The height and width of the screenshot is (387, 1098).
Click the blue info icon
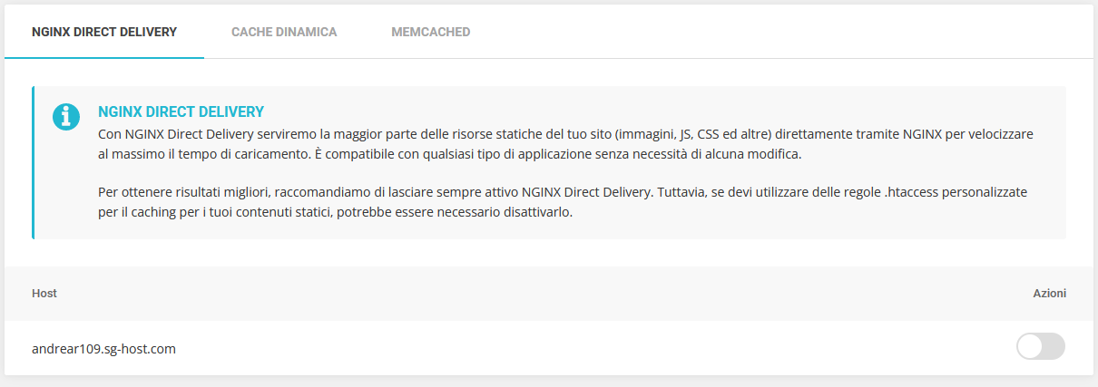pos(66,116)
